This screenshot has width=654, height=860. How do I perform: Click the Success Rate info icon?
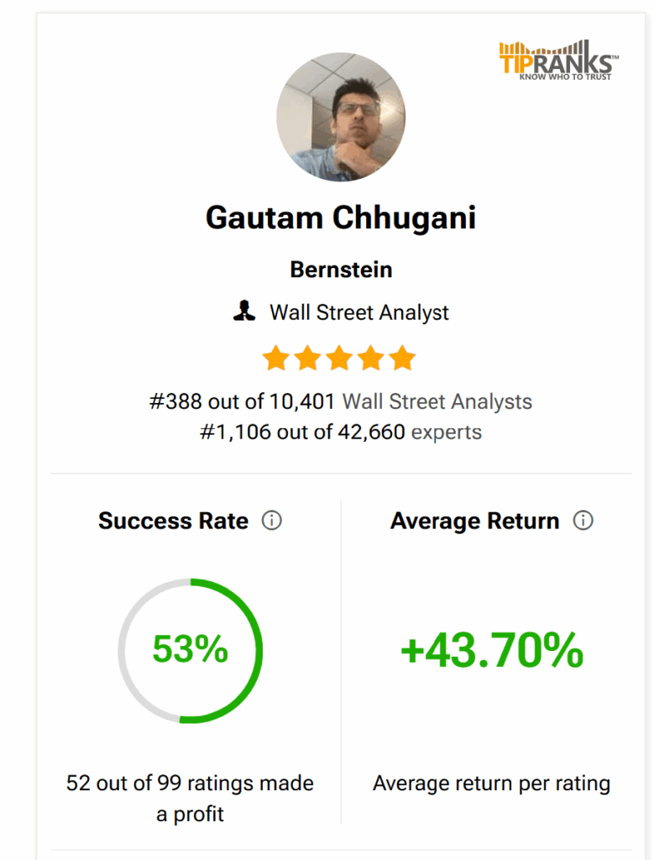point(272,521)
